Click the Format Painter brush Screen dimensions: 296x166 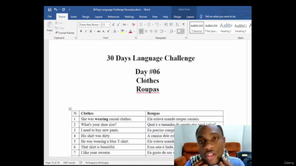point(56,33)
